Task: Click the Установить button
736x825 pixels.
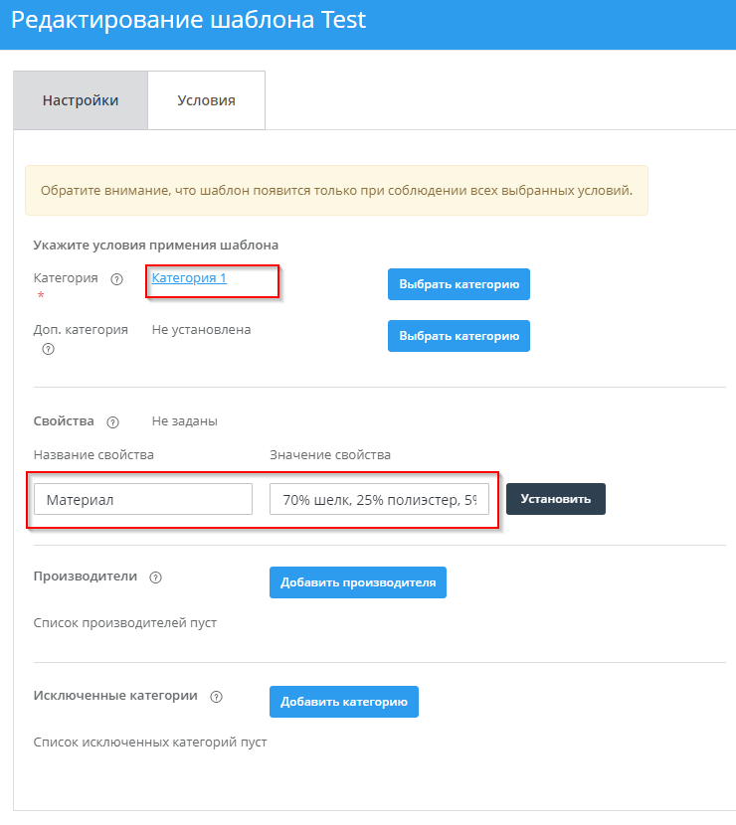Action: (556, 499)
